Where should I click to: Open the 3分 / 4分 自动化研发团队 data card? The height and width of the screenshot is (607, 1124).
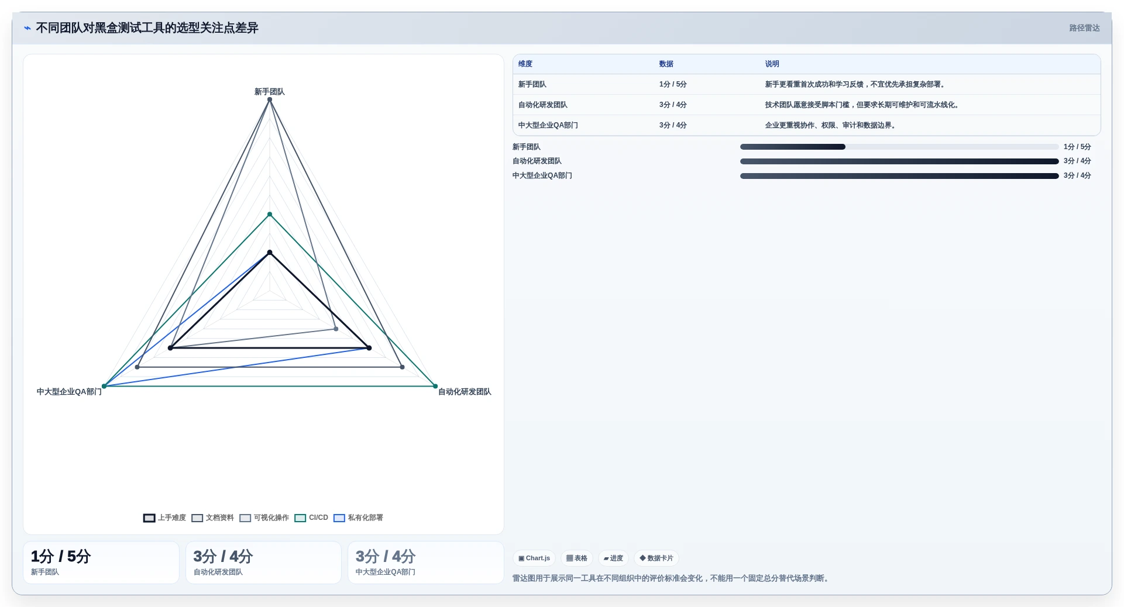point(263,563)
